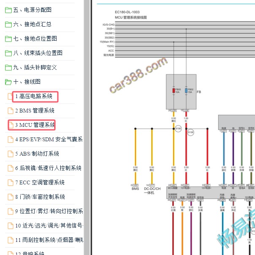Click folder icon beside 八、线束插头位置图
Viewport: 255px width, 255px height.
point(8,53)
